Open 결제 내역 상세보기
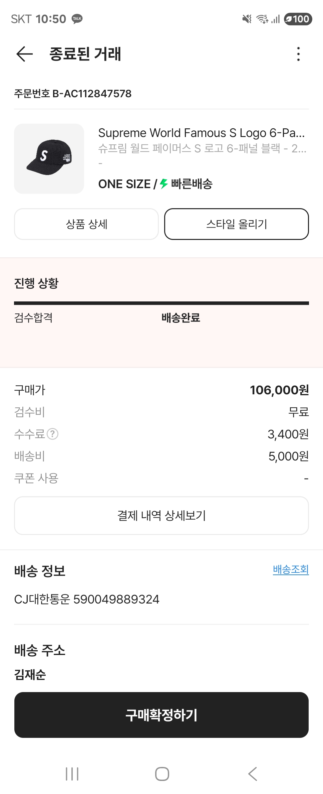This screenshot has height=794, width=323. point(161,516)
